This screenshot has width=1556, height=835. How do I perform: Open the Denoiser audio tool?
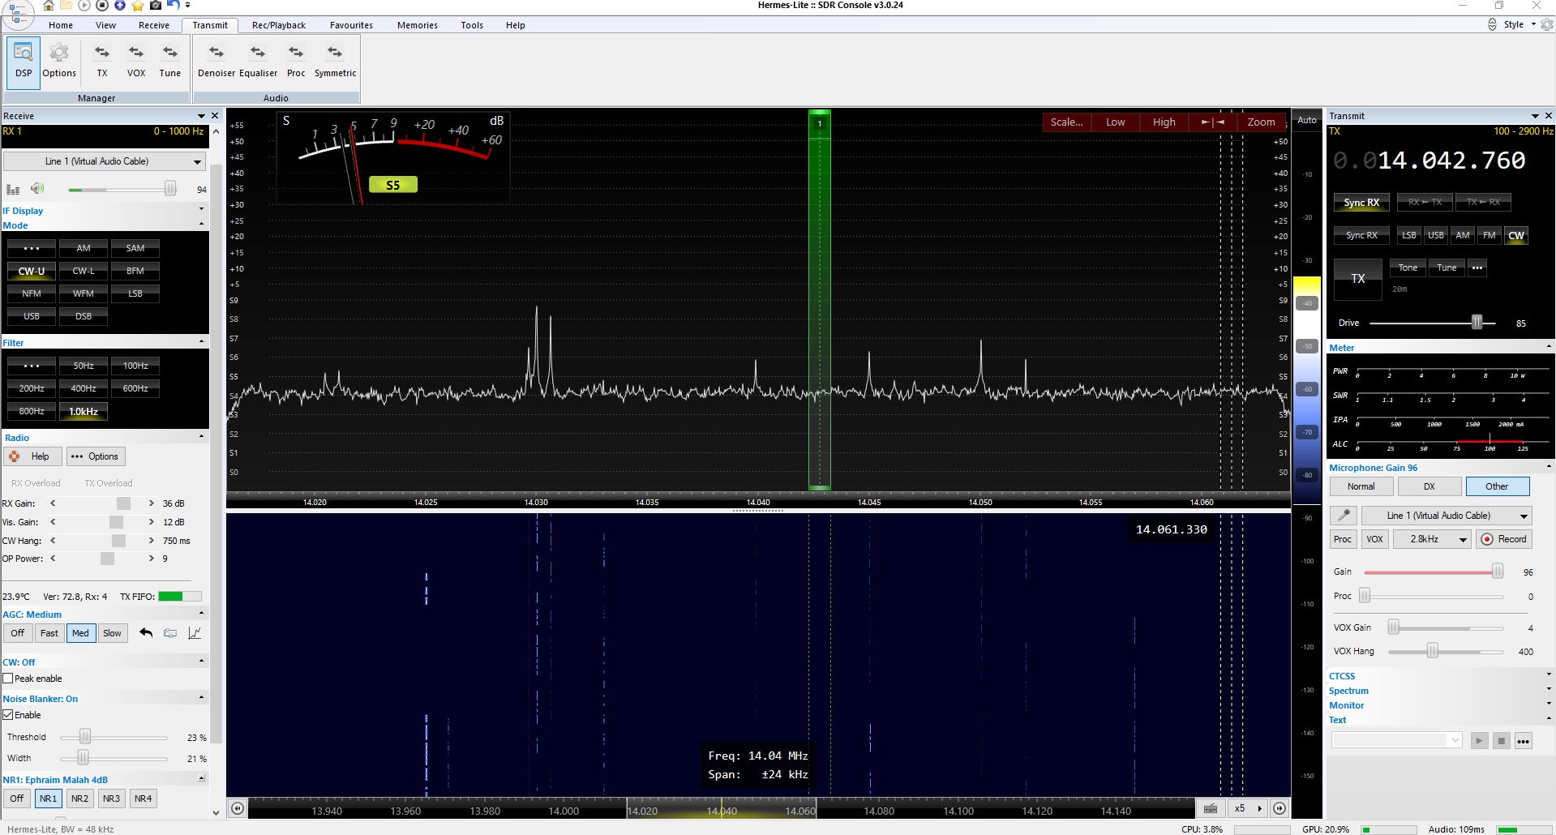click(216, 61)
